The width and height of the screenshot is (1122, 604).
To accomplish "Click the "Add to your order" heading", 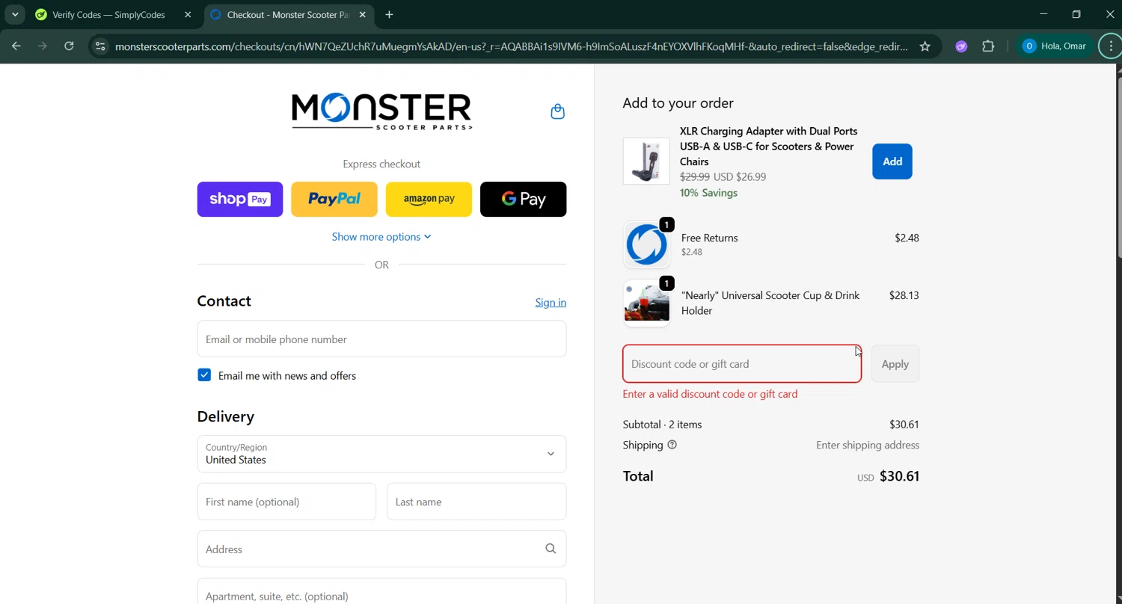I will click(x=678, y=103).
